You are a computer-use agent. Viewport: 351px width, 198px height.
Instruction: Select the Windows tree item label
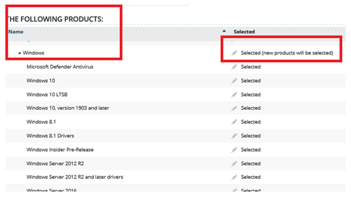33,53
